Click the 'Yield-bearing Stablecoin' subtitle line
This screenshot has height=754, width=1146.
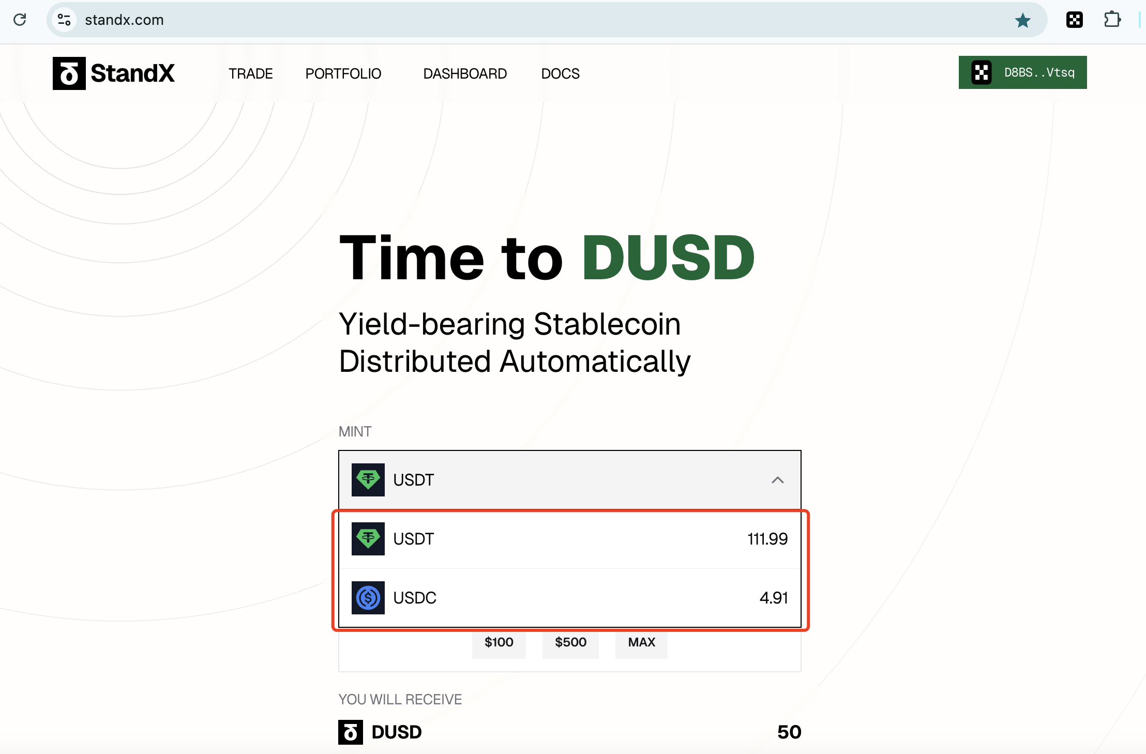[x=510, y=325]
